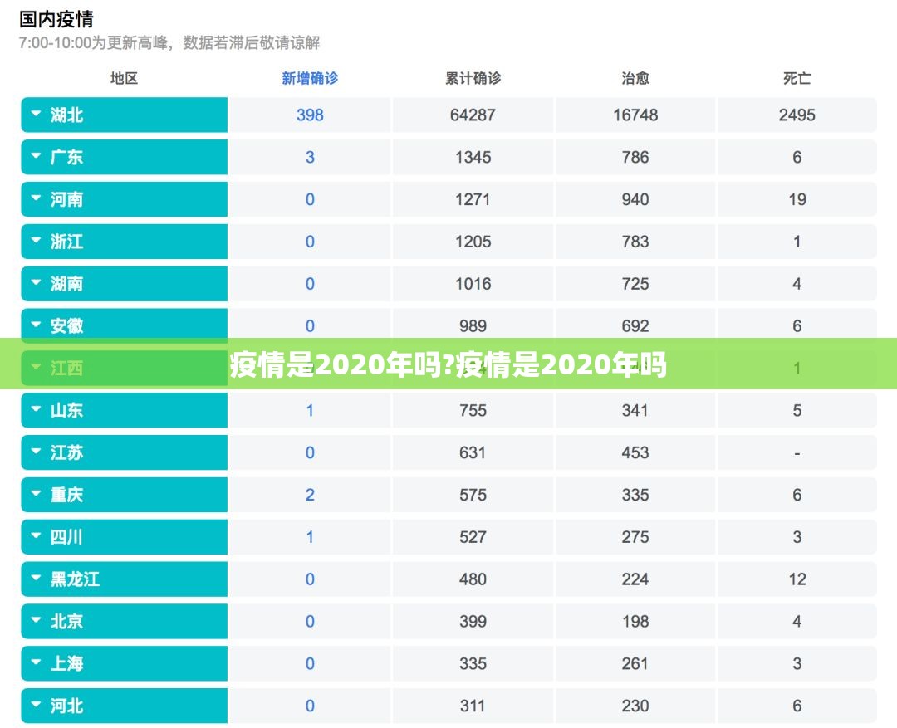Expand the 重庆 region row
Image resolution: width=897 pixels, height=728 pixels.
coord(36,495)
